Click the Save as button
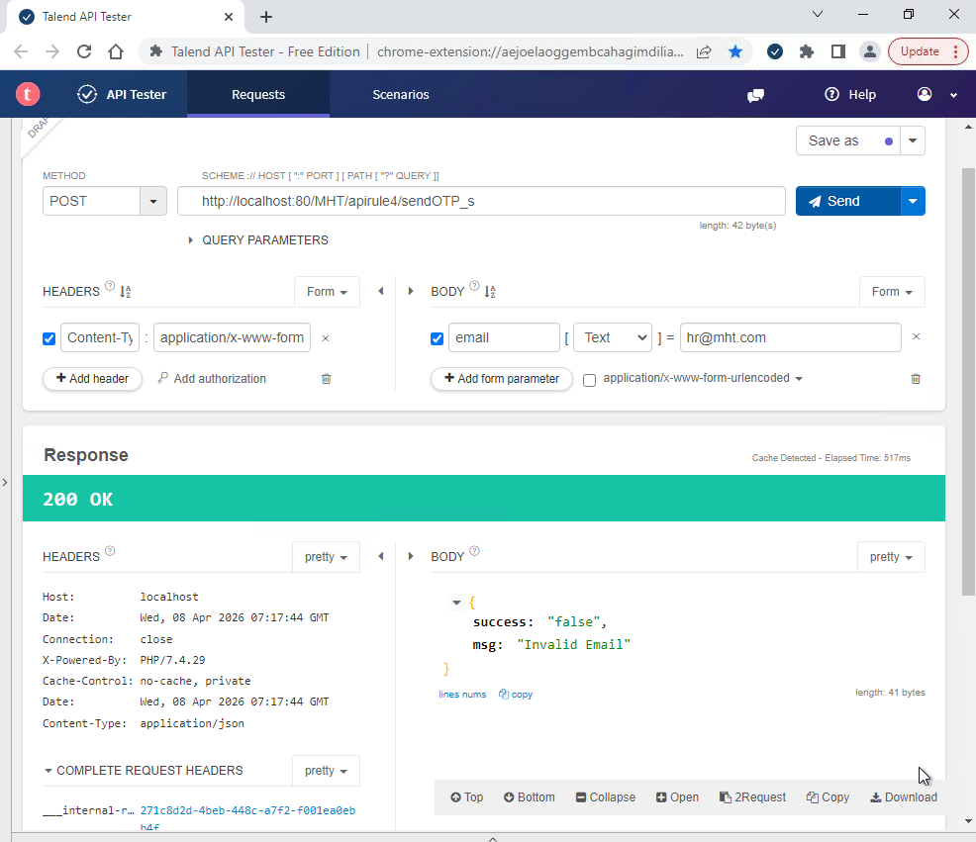 tap(848, 140)
